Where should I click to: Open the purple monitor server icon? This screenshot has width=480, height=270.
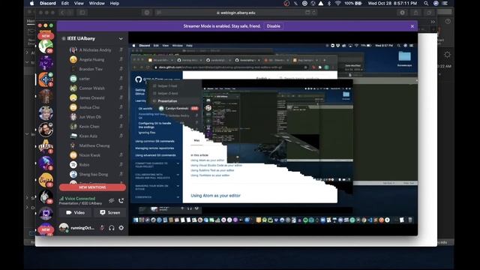(46, 213)
